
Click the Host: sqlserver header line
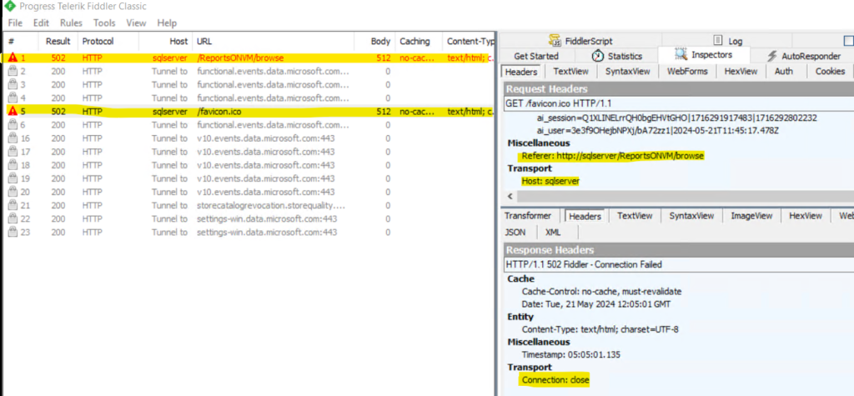[x=550, y=181]
